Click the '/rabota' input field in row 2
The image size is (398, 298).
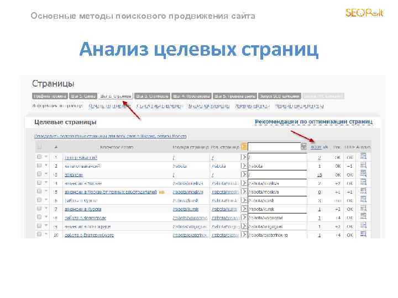tap(277, 166)
